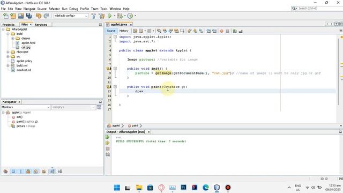The width and height of the screenshot is (343, 193).
Task: Click the New File toolbar icon
Action: point(6,16)
